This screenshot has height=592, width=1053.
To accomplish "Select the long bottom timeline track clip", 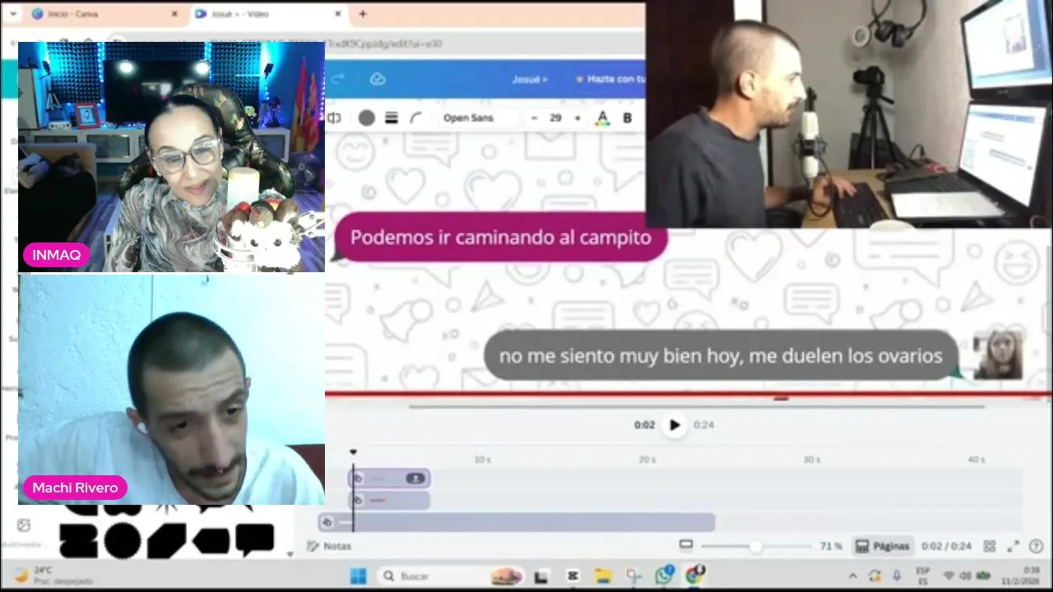I will coord(517,522).
